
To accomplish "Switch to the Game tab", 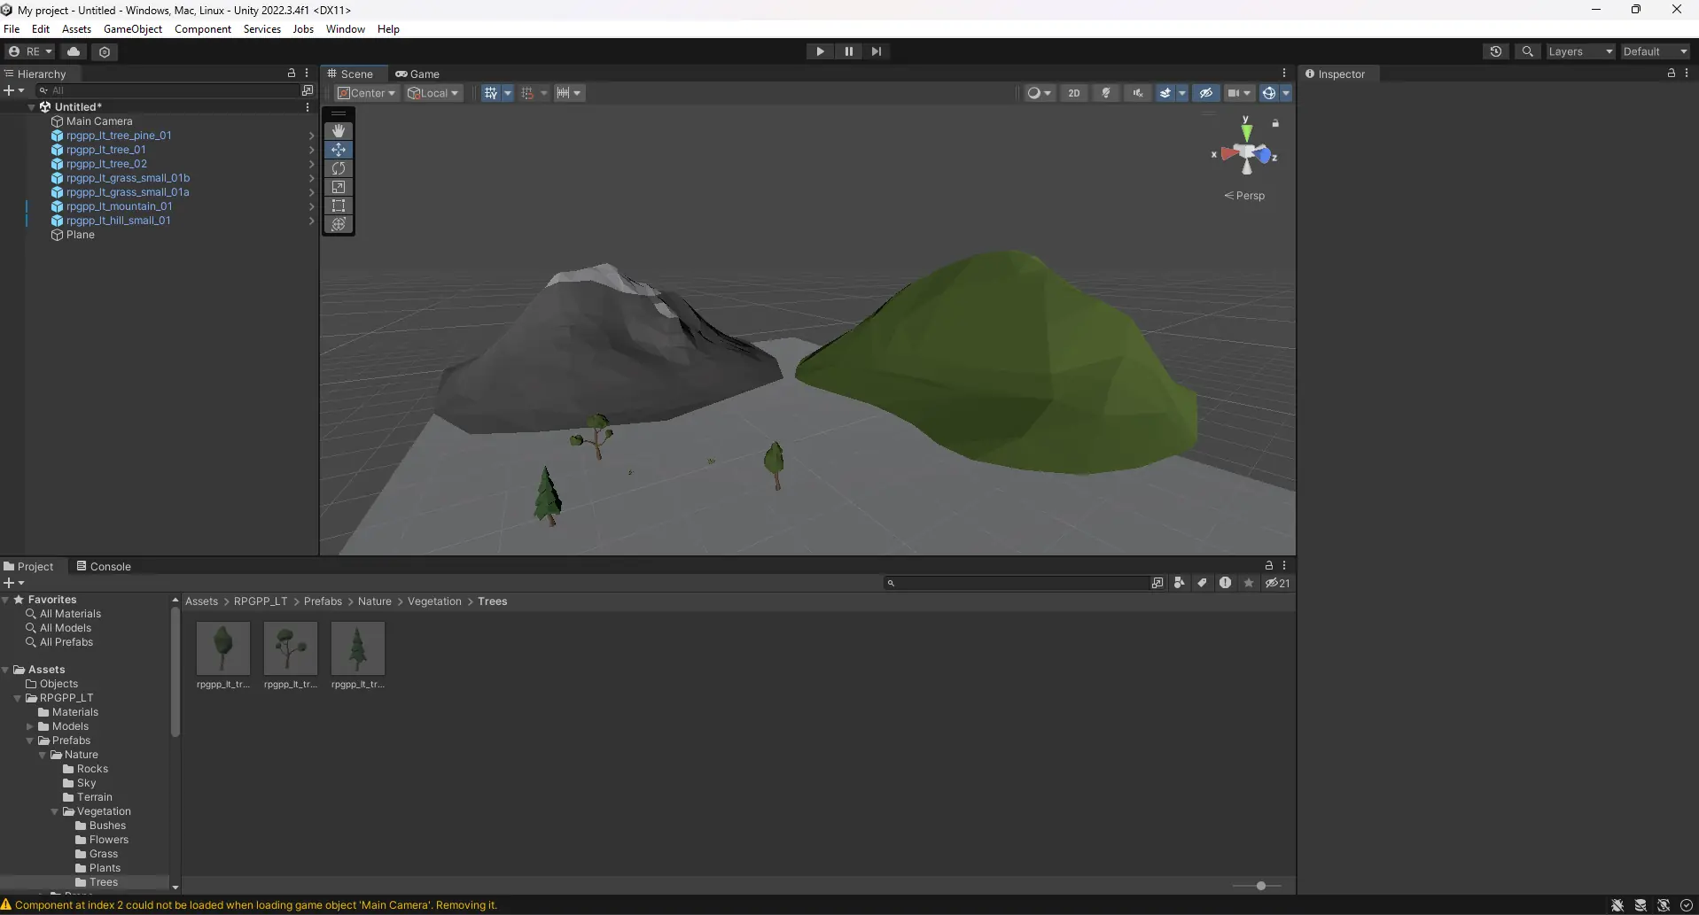I will point(417,74).
